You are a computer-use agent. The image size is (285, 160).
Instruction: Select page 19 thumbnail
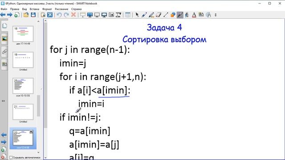point(23,60)
